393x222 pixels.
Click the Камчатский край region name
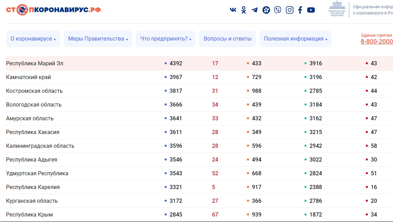(29, 77)
